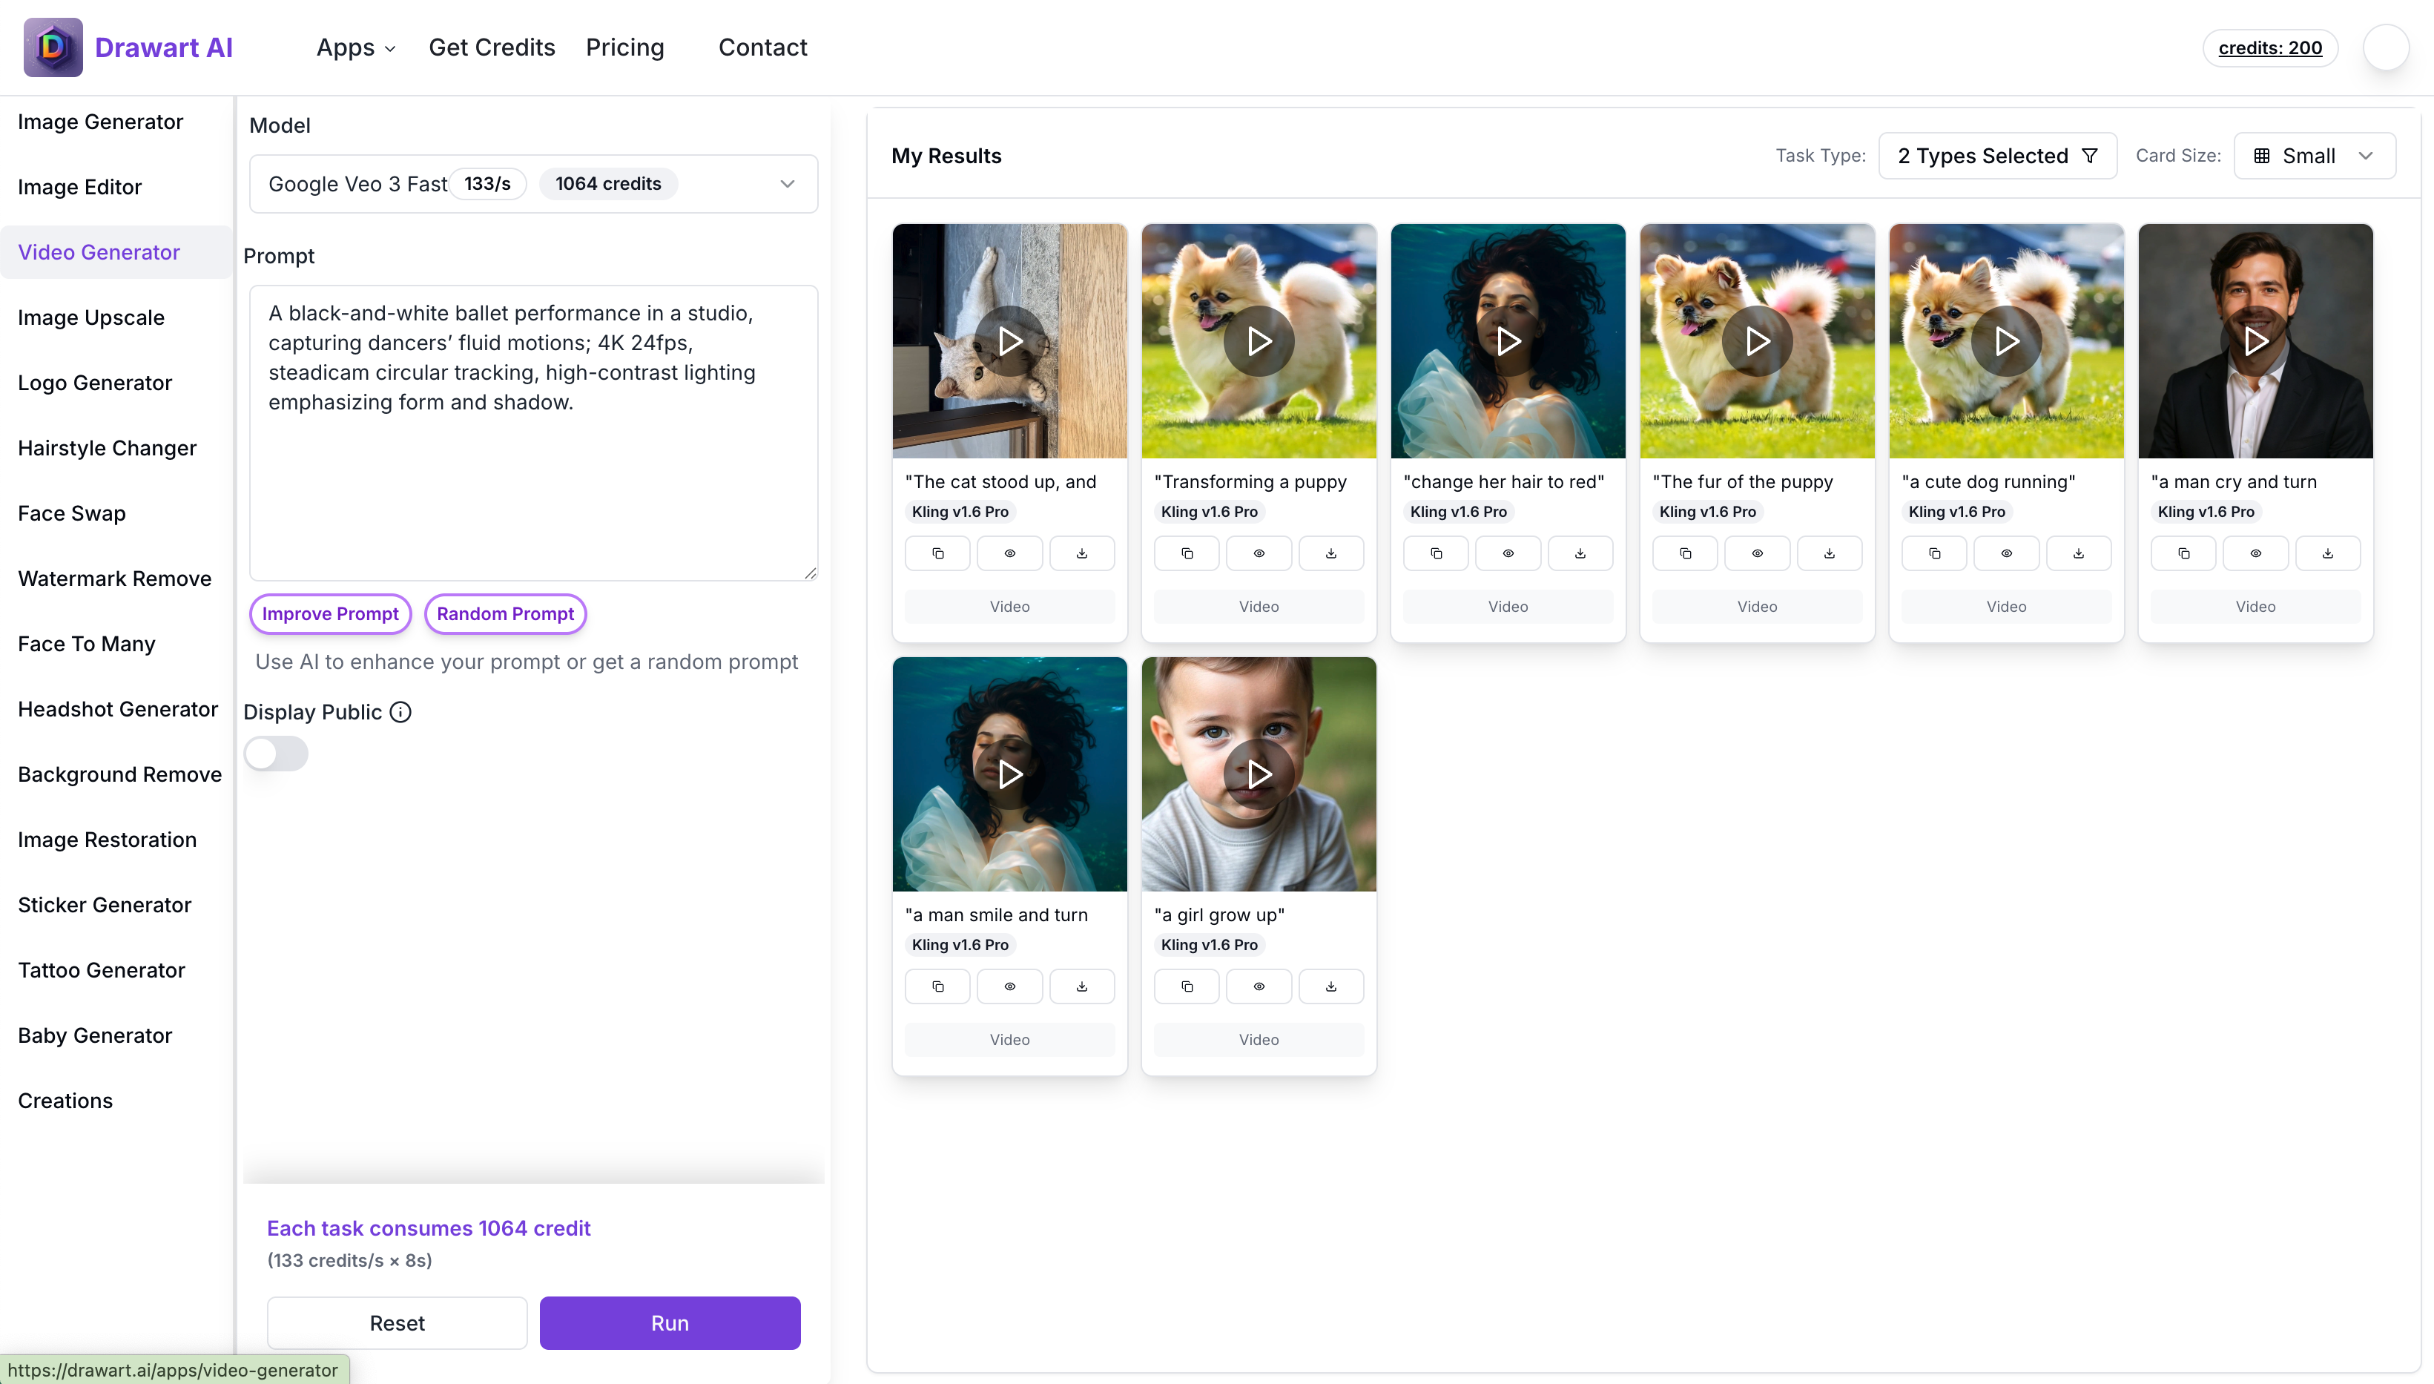Open the Task Type filter dropdown
Screen dimensions: 2434x1384
[1996, 156]
